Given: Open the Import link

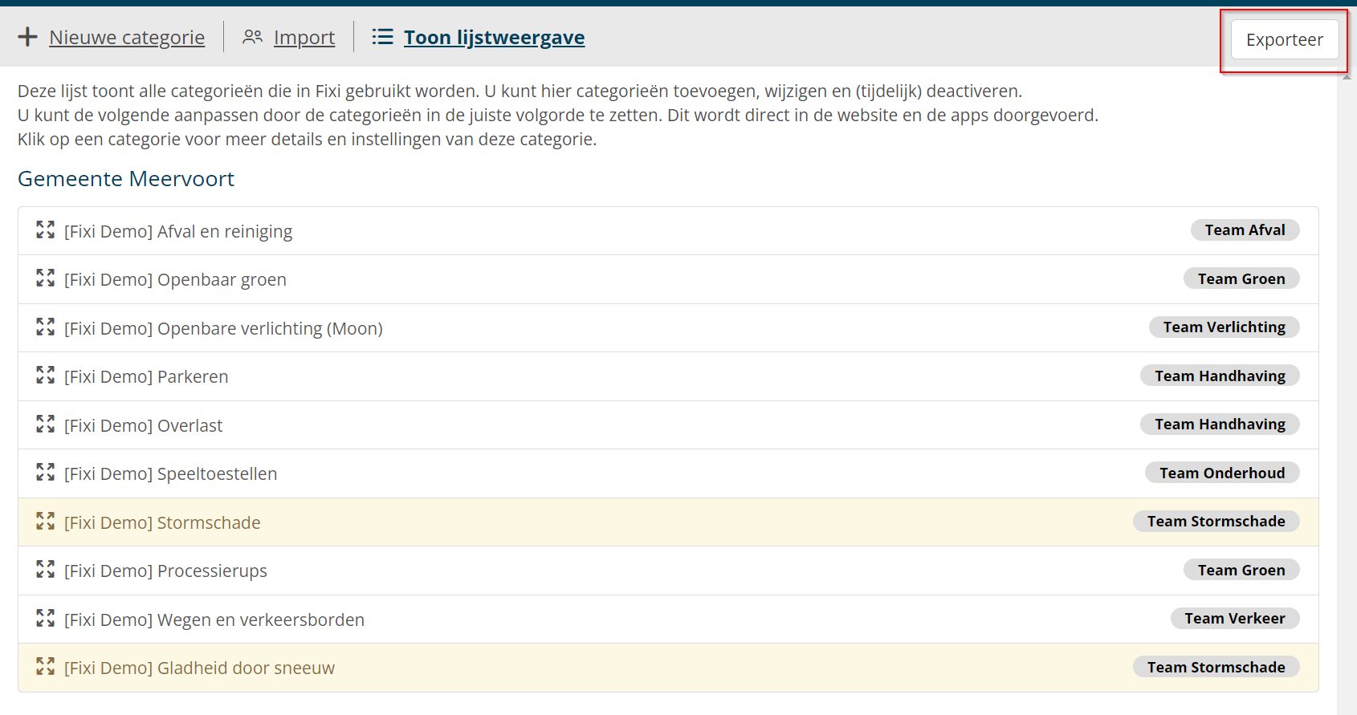Looking at the screenshot, I should [304, 38].
